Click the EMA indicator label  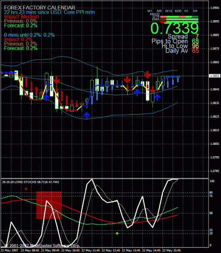point(156,19)
